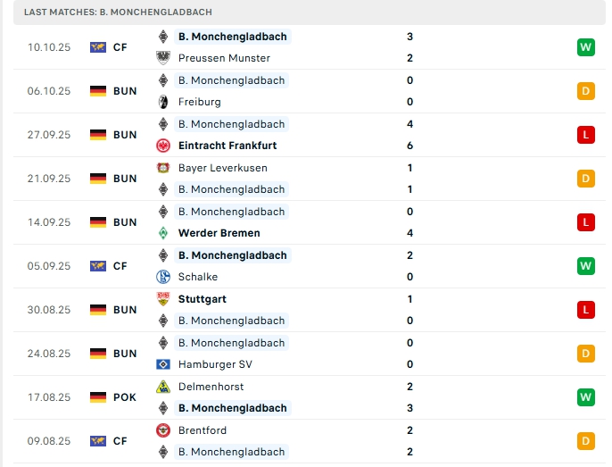This screenshot has height=467, width=612.
Task: Click the Stuttgart club crest icon
Action: [x=163, y=299]
